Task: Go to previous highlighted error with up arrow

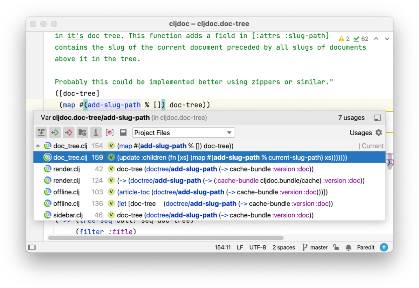Action: point(376,39)
